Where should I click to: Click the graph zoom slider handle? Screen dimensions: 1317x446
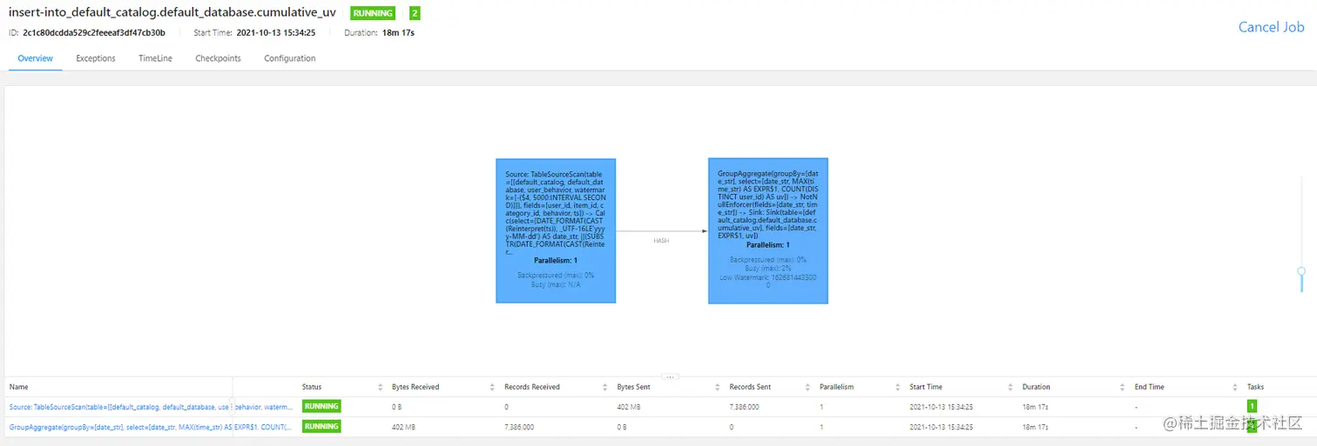tap(1302, 271)
